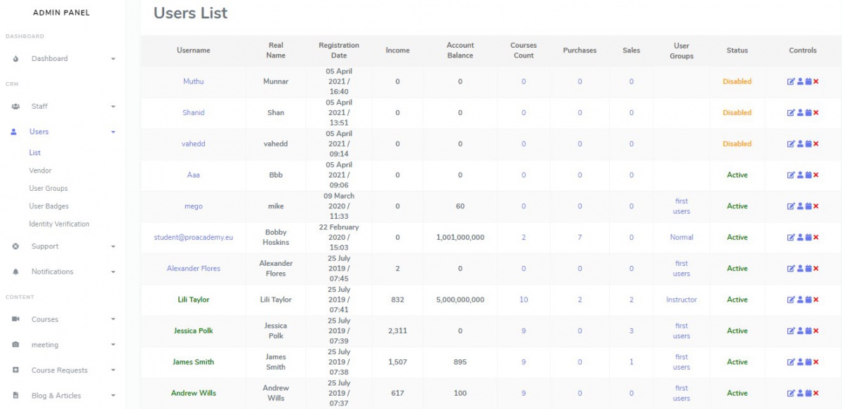Delete user James Smith with red X
842x409 pixels.
816,362
